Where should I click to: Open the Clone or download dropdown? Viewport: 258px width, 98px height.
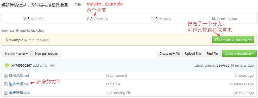pyautogui.click(x=239, y=54)
